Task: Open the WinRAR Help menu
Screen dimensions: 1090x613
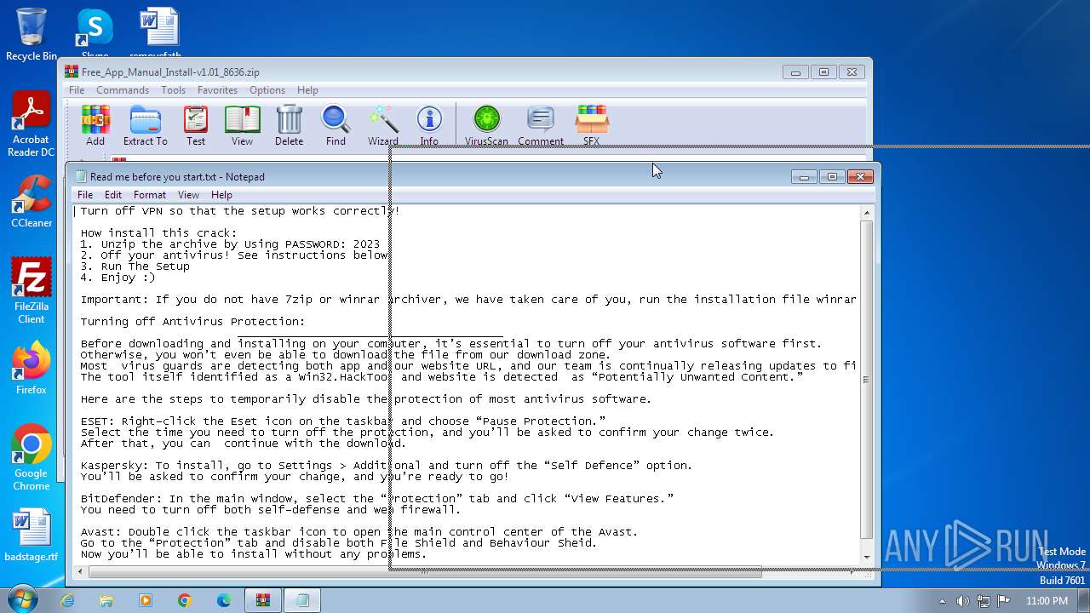Action: [307, 90]
